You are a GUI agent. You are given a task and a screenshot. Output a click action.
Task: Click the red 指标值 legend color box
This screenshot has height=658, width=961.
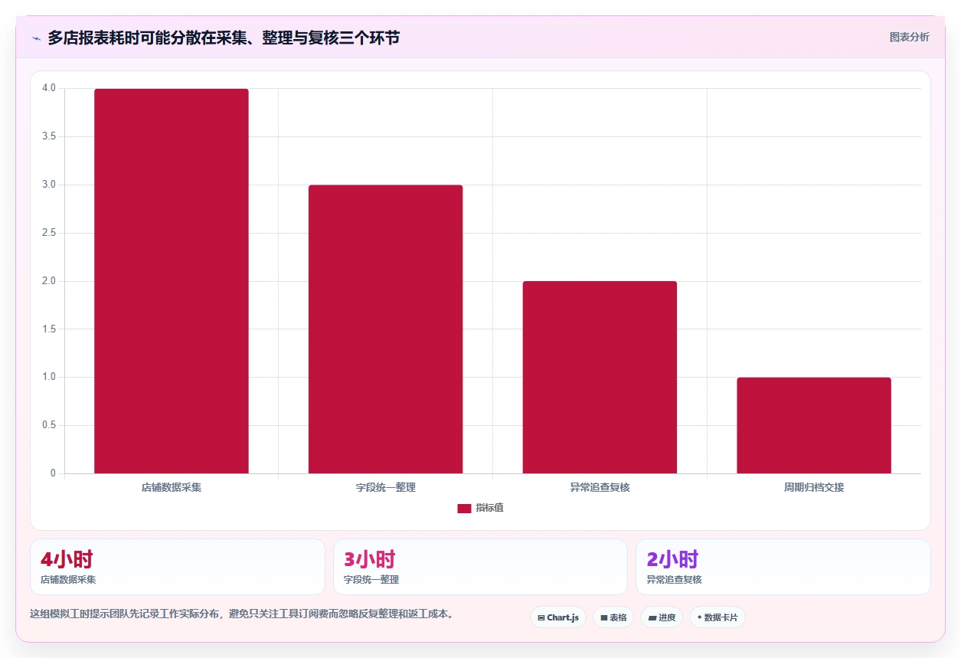coord(464,509)
